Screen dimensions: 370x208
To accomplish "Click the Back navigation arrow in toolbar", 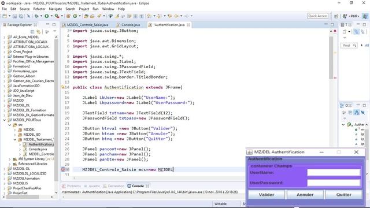I will coord(176,16).
